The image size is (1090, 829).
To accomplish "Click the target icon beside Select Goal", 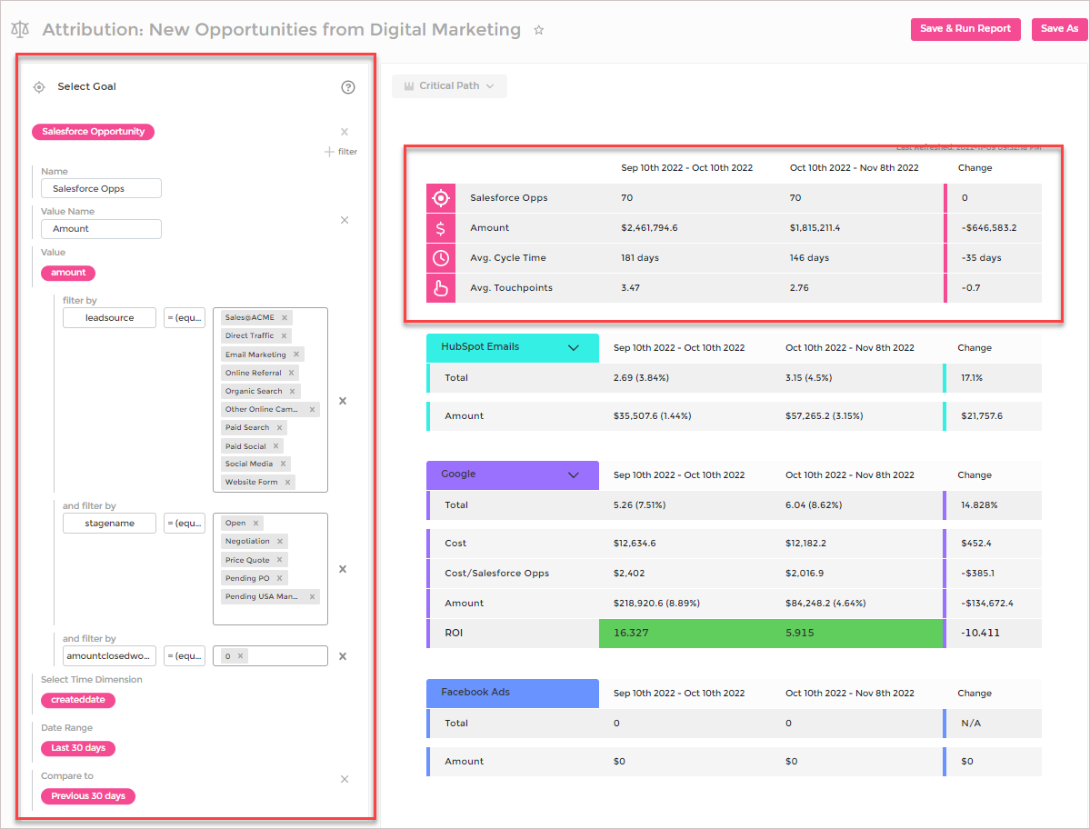I will coord(40,87).
